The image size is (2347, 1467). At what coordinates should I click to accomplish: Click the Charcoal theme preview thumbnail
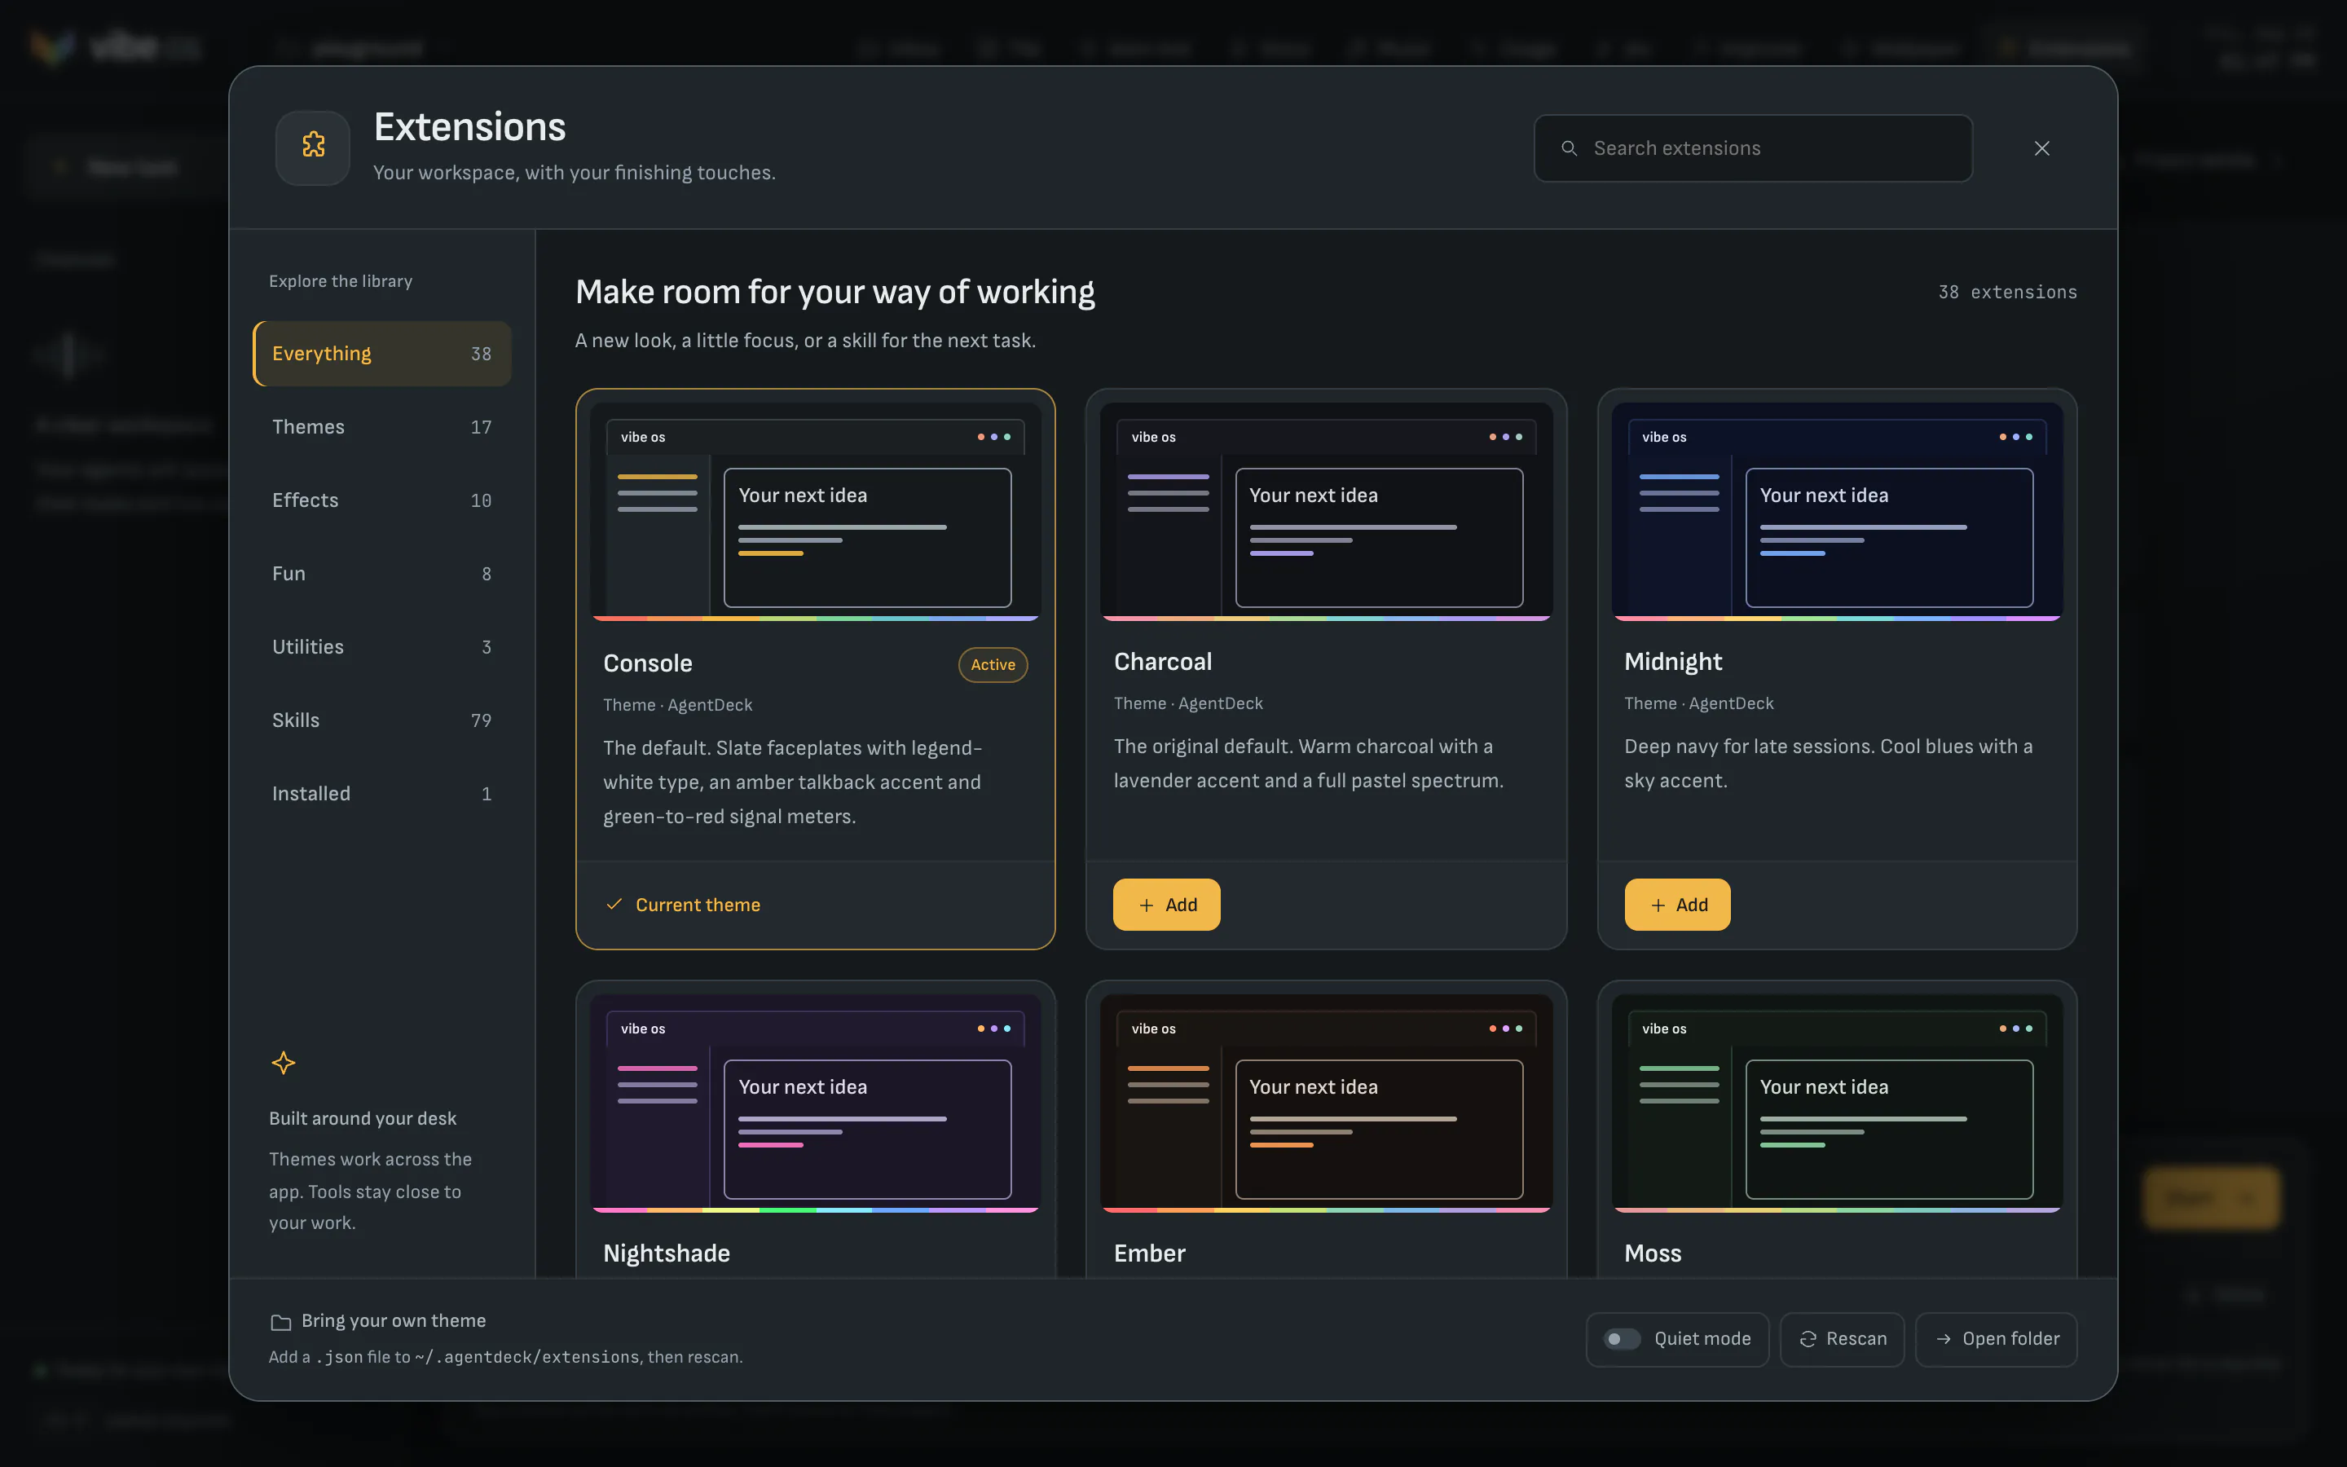tap(1326, 511)
